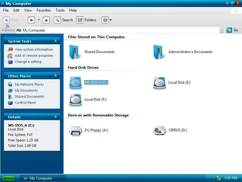Toggle the Folders pane icon
The width and height of the screenshot is (242, 182).
click(80, 20)
